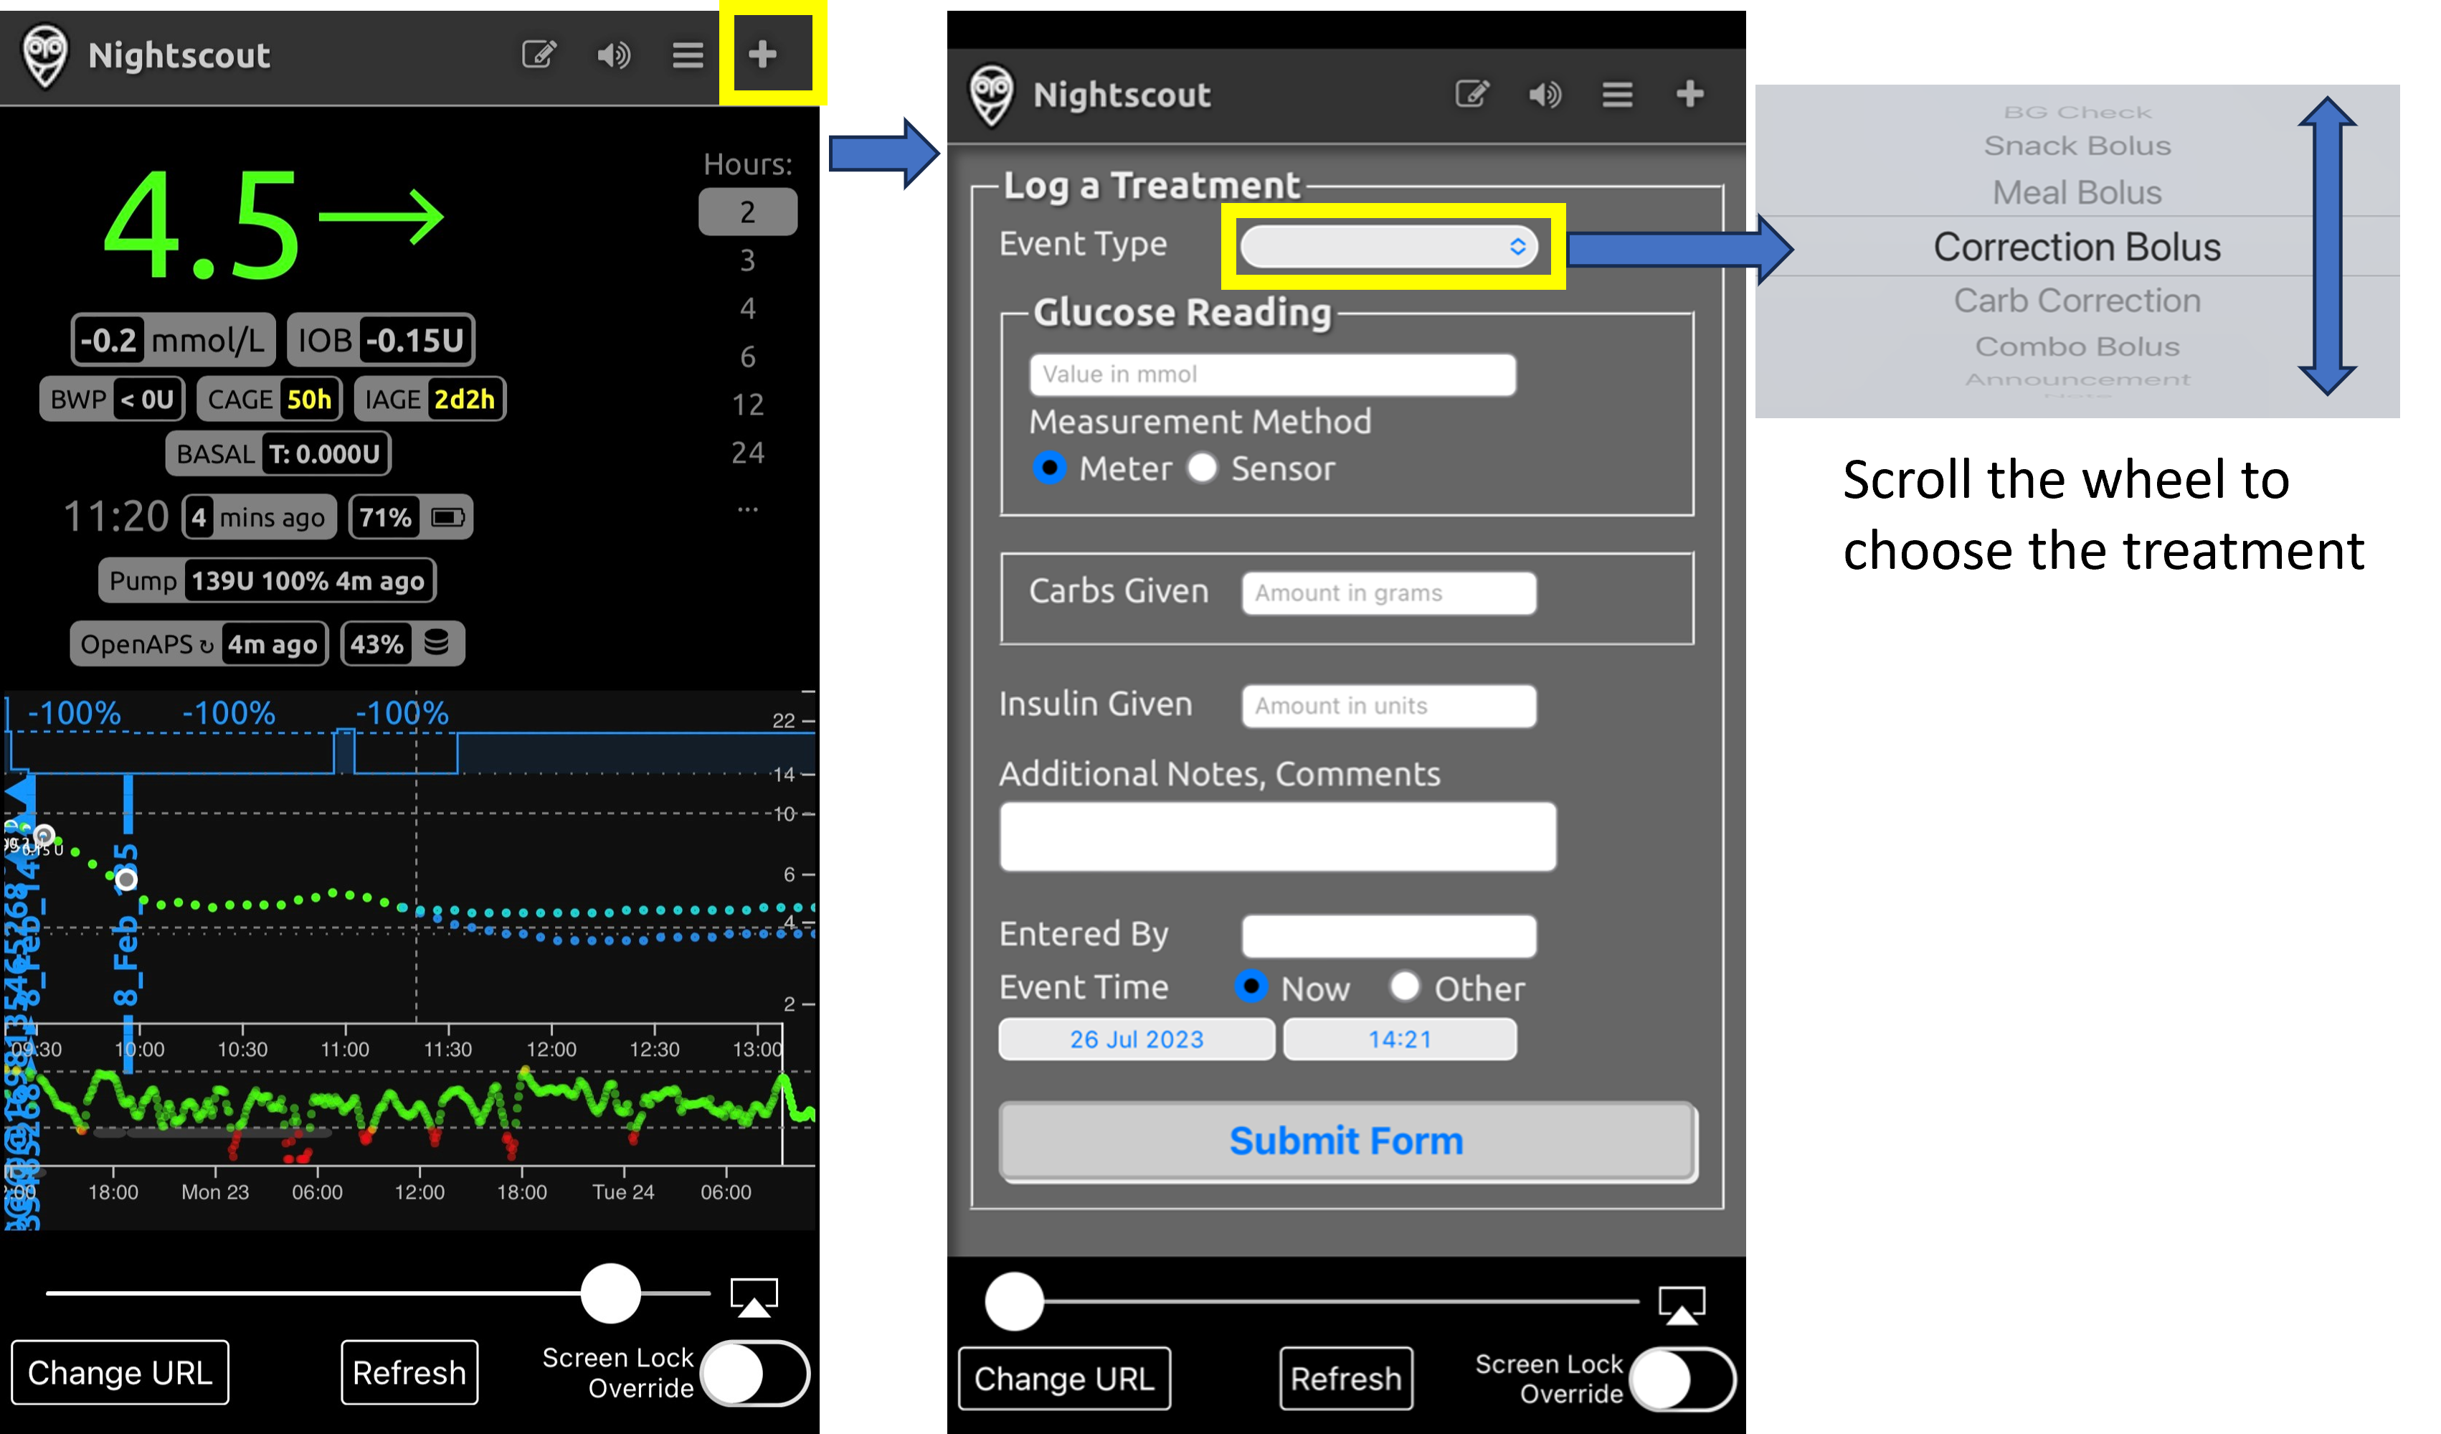Tap the database icon next to 43%
The image size is (2441, 1434).
coord(437,642)
